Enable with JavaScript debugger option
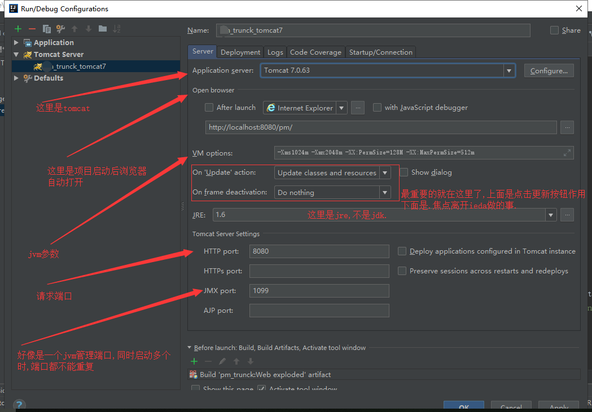The height and width of the screenshot is (412, 592). [x=377, y=108]
